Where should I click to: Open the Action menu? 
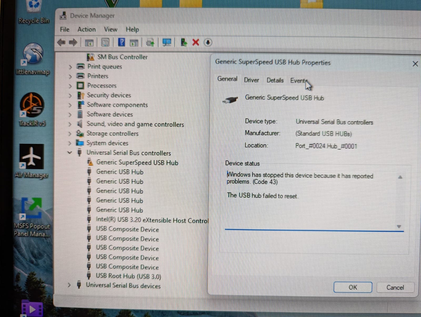pyautogui.click(x=87, y=29)
